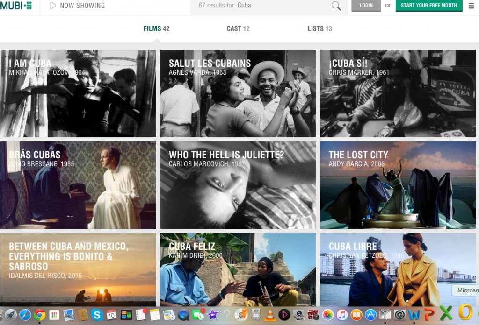Open Mission Control from the Dock
The height and width of the screenshot is (325, 479).
click(x=126, y=315)
